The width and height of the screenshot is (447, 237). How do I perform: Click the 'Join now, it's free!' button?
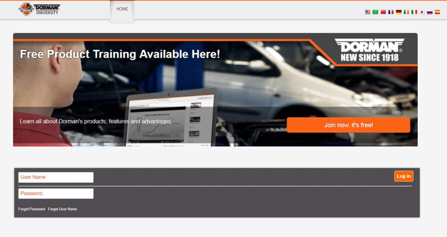pos(348,125)
